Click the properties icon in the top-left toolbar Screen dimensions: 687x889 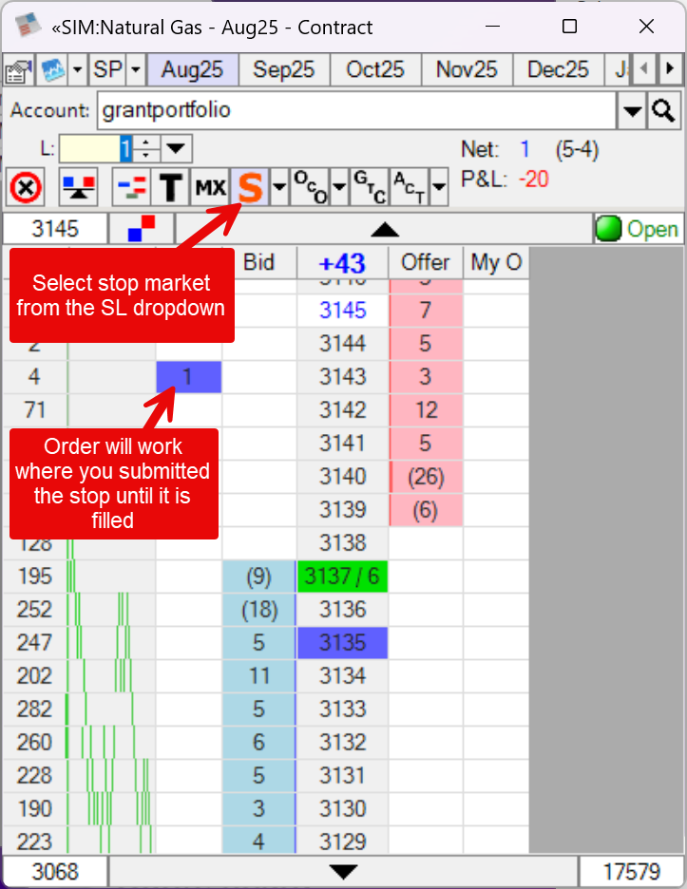coord(16,70)
